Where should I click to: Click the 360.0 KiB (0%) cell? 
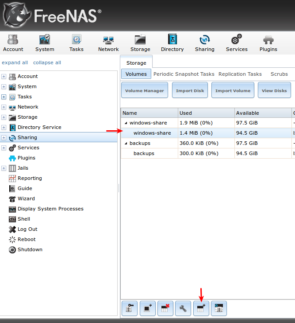click(x=206, y=144)
